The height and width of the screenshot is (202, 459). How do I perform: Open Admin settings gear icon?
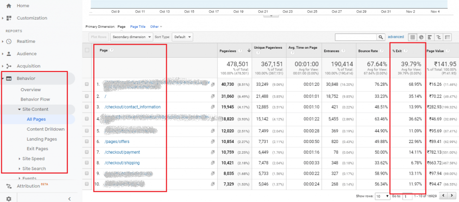[9, 199]
